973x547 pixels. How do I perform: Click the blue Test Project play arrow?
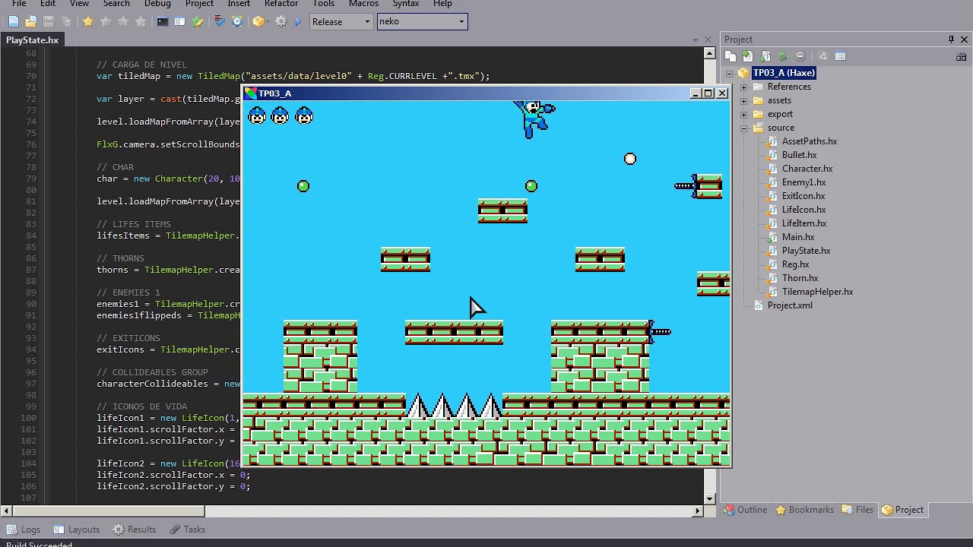pos(298,22)
